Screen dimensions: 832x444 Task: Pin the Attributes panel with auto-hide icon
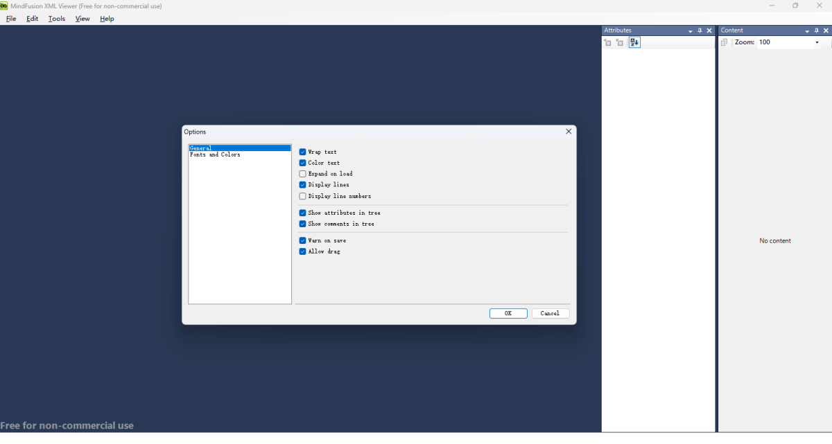(700, 30)
